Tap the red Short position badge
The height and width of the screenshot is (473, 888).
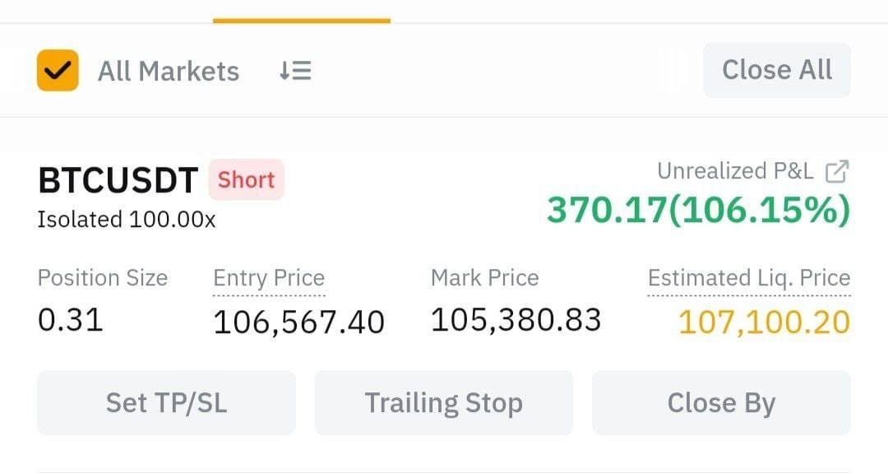pyautogui.click(x=247, y=180)
